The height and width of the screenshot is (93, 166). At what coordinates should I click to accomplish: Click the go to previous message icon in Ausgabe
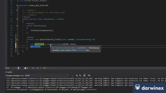coord(77,75)
